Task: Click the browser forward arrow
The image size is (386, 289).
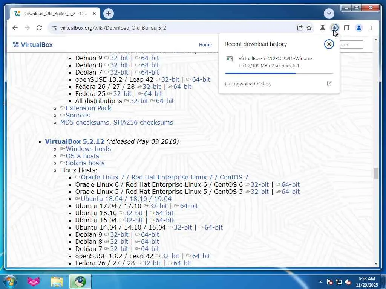Action: coord(27,28)
